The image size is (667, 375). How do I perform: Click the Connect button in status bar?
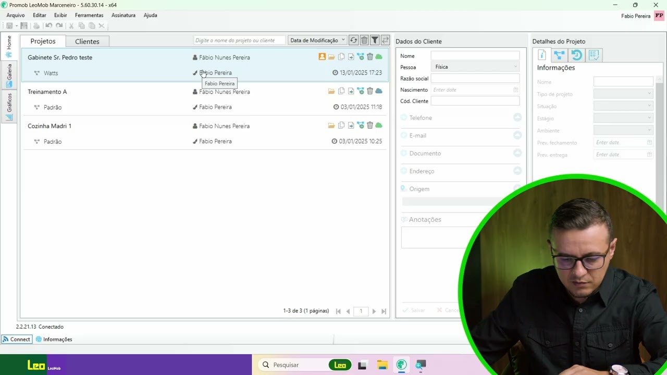[x=16, y=339]
